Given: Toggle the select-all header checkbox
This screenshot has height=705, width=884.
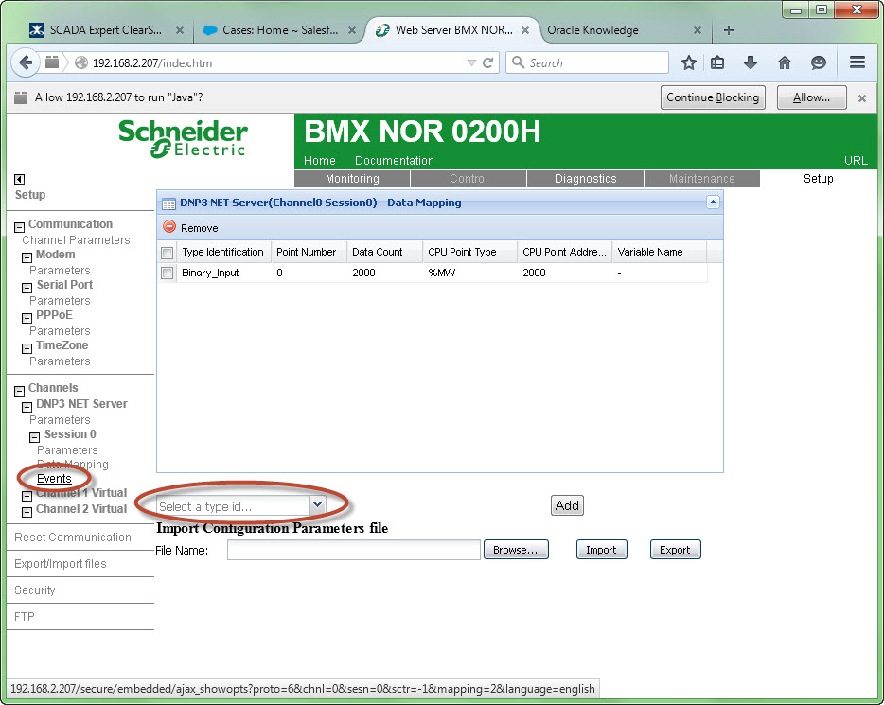Looking at the screenshot, I should (x=167, y=253).
